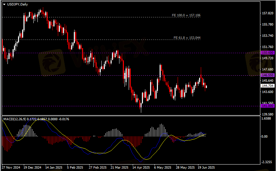Open the chart menu triangle beside USDJPY
Viewport: 276px width, 171px height.
[x=4, y=4]
